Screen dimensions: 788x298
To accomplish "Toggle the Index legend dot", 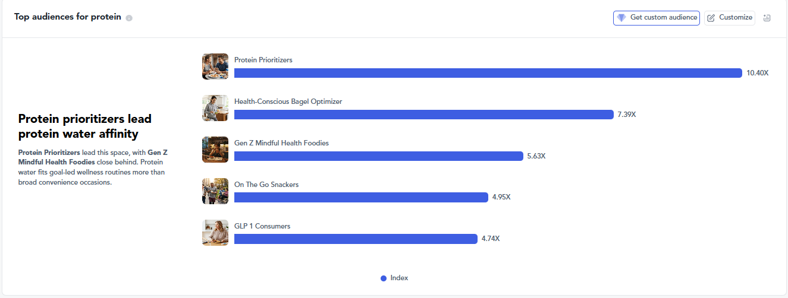I will [384, 278].
